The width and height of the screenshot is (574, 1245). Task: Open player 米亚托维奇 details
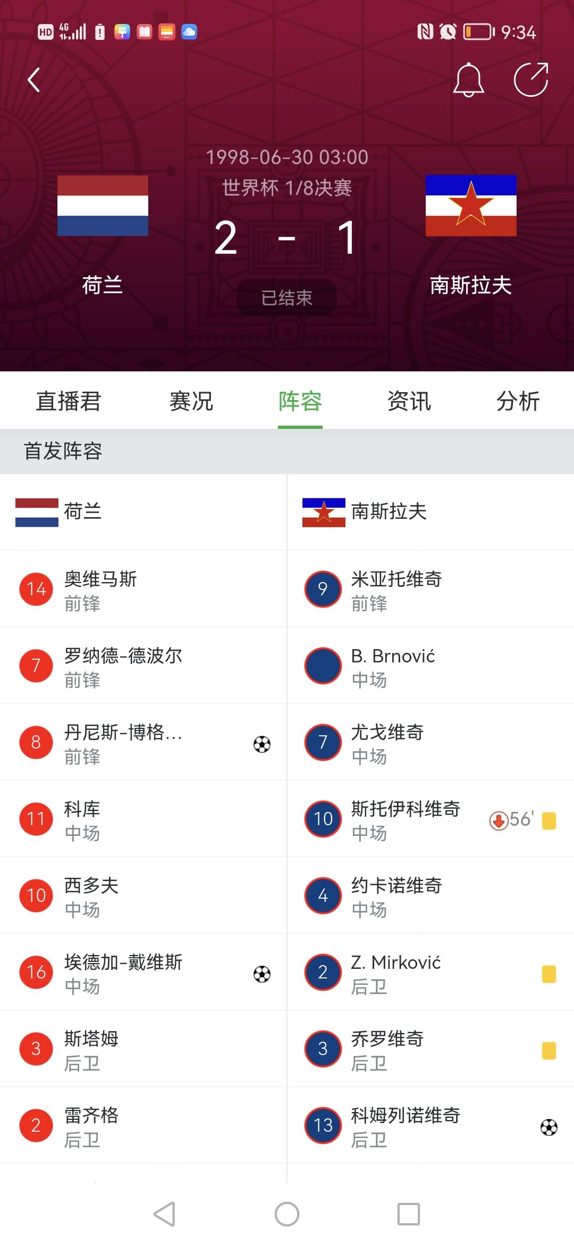(x=396, y=589)
